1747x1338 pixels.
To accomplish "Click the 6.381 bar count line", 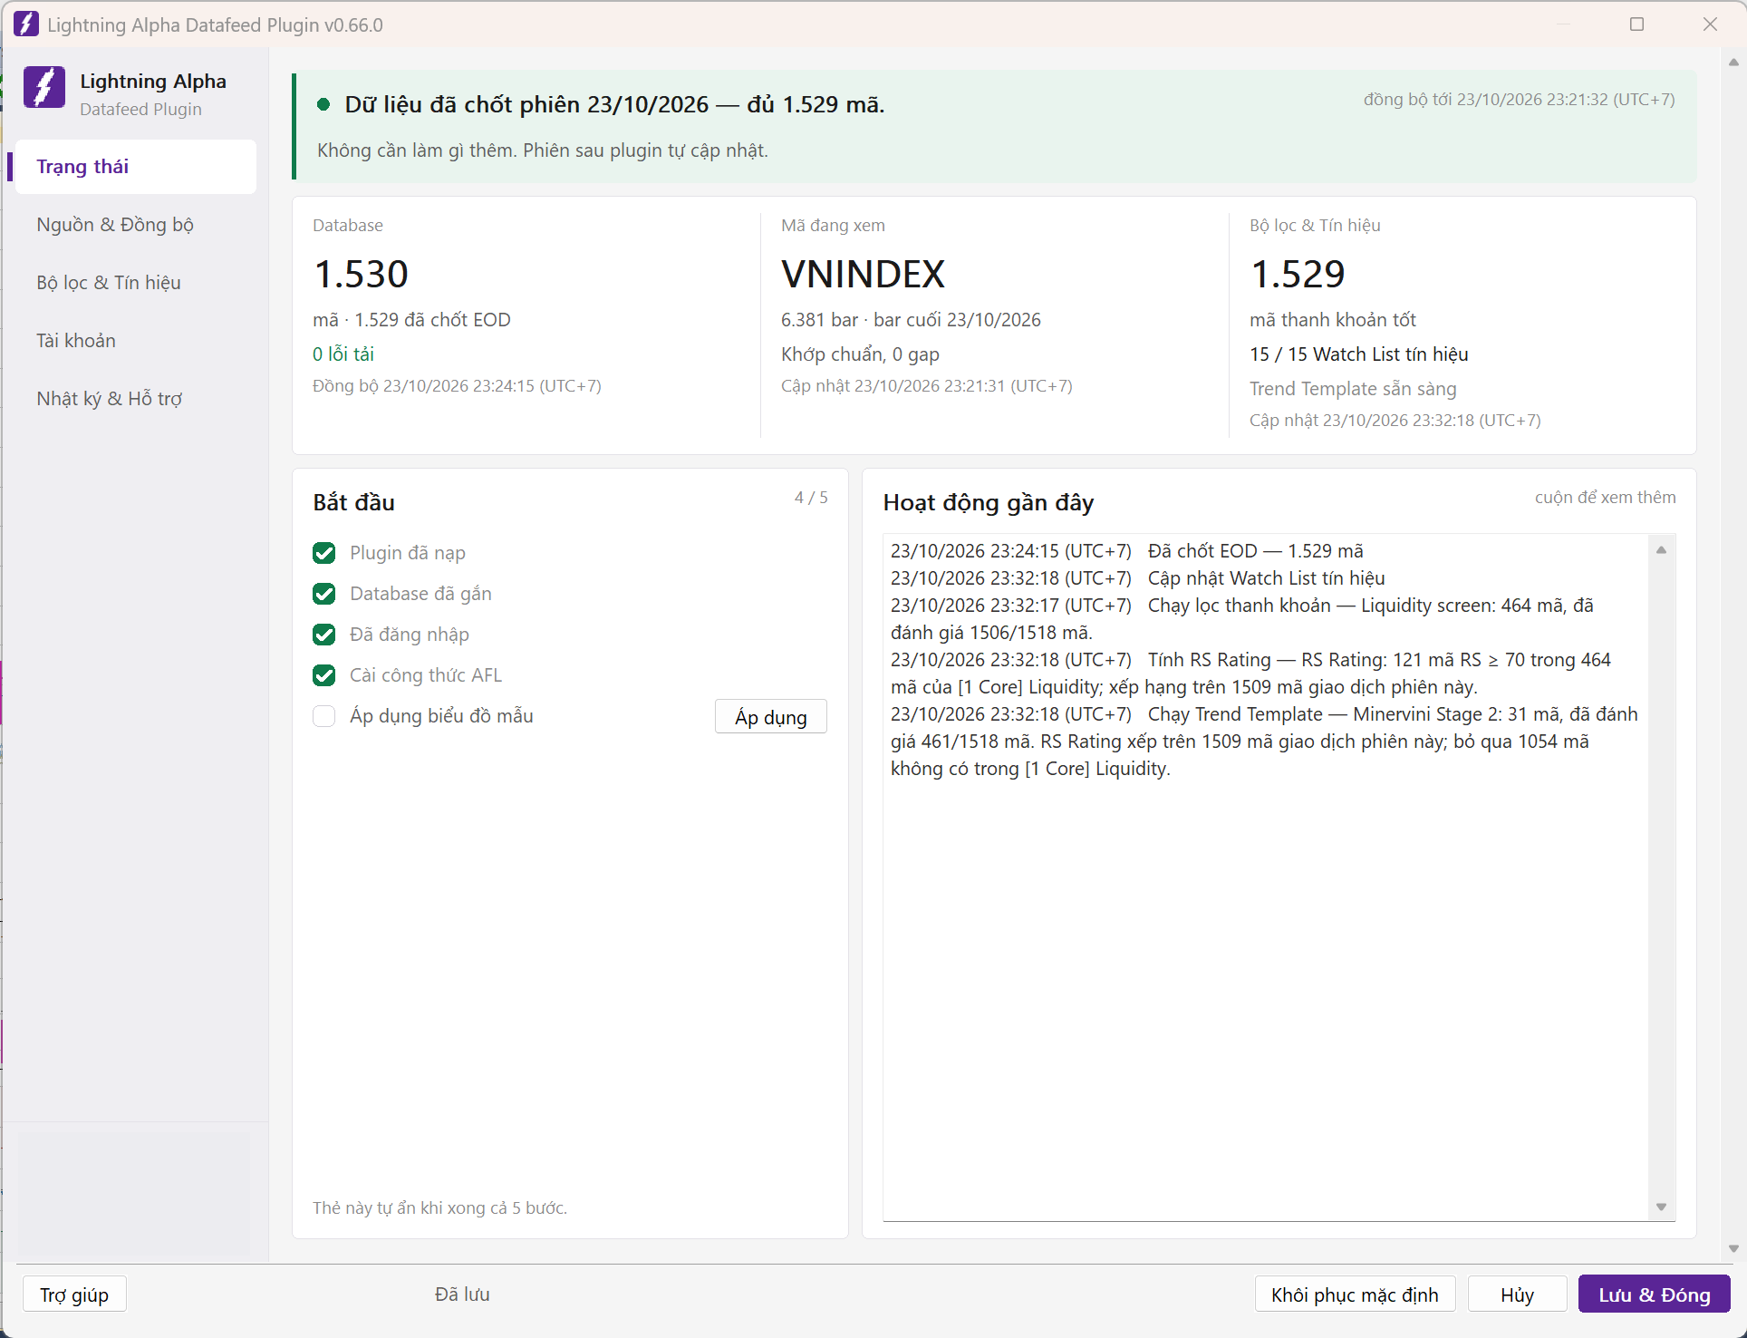I will tap(911, 320).
